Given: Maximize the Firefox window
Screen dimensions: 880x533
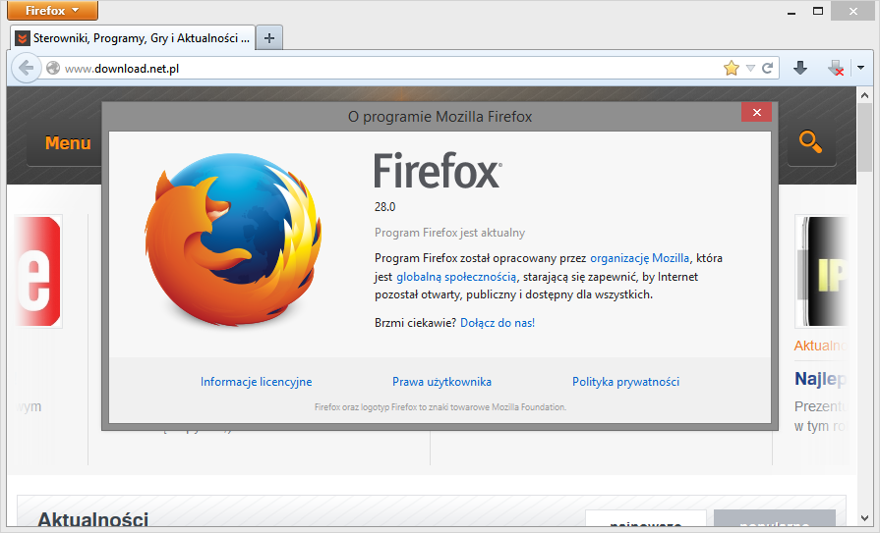Looking at the screenshot, I should 818,11.
